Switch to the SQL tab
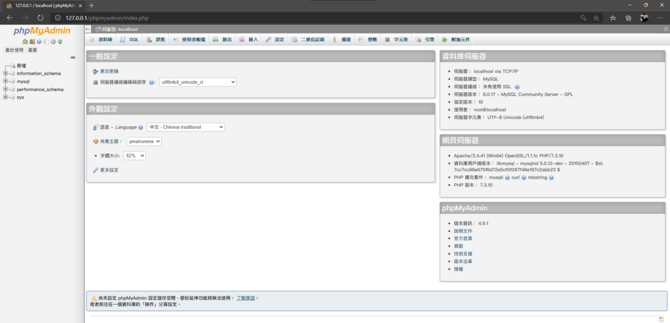The width and height of the screenshot is (670, 323). coord(129,40)
